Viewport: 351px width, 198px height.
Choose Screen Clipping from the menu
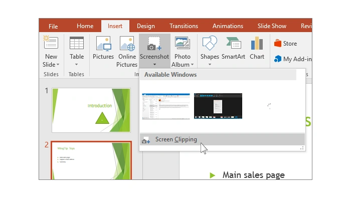[222, 139]
